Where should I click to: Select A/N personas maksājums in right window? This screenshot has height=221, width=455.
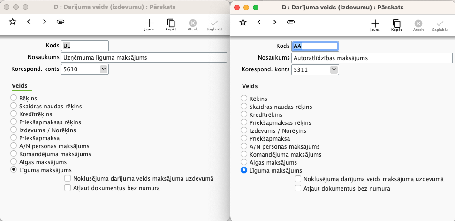[x=244, y=146]
